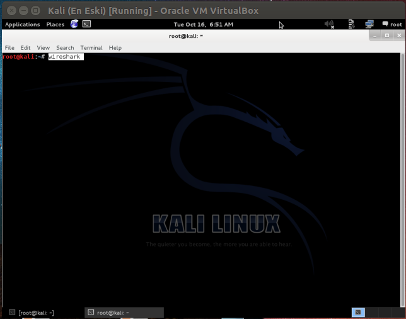Click the highlighted wireshark command text
The width and height of the screenshot is (406, 319).
point(66,57)
